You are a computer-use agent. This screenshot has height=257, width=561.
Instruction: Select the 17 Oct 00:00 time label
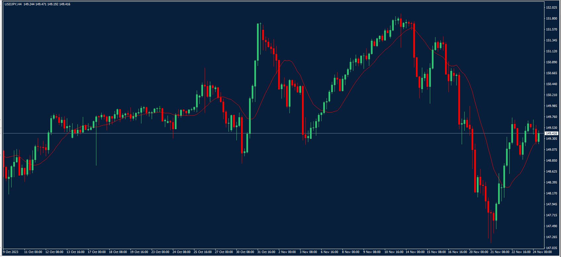pos(97,252)
